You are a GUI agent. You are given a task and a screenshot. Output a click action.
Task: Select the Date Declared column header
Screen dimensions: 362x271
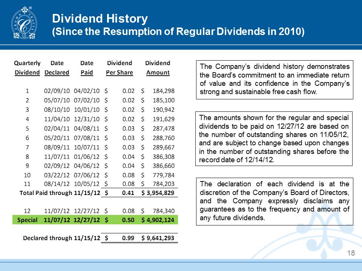coord(57,68)
